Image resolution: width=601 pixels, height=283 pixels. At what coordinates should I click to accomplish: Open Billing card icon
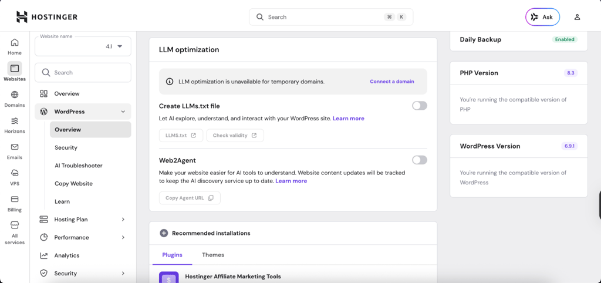pos(15,199)
